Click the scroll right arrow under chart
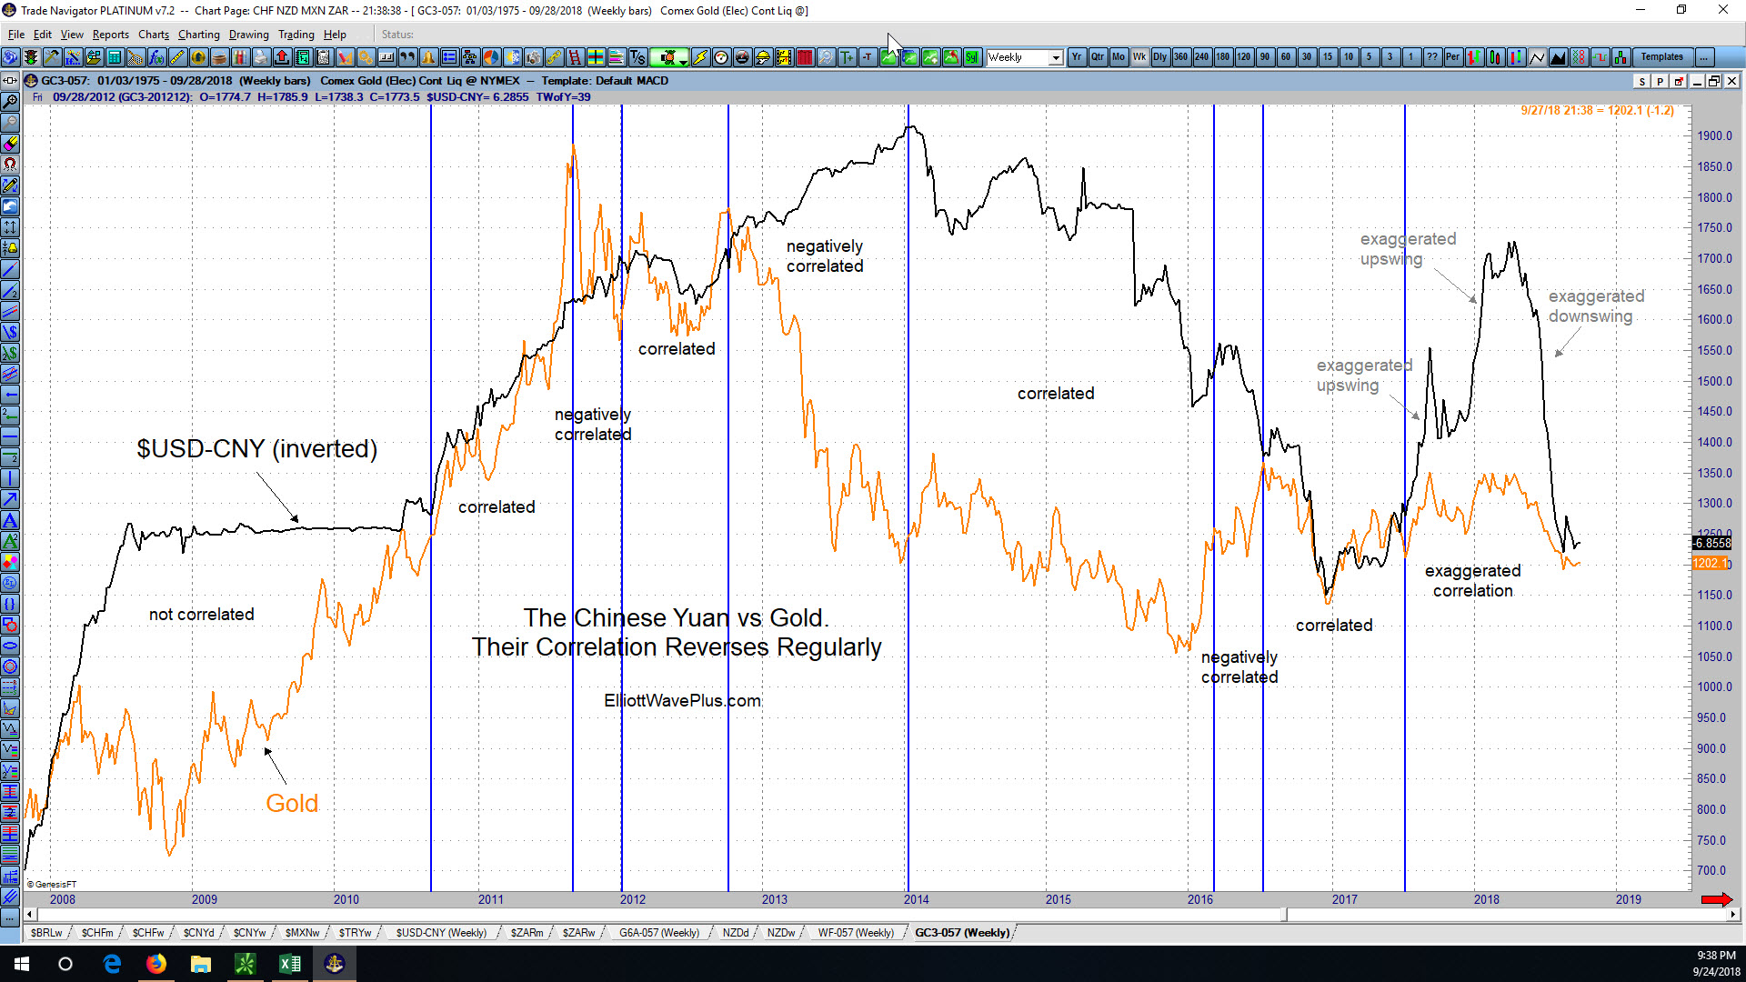The height and width of the screenshot is (982, 1746). pyautogui.click(x=1732, y=915)
